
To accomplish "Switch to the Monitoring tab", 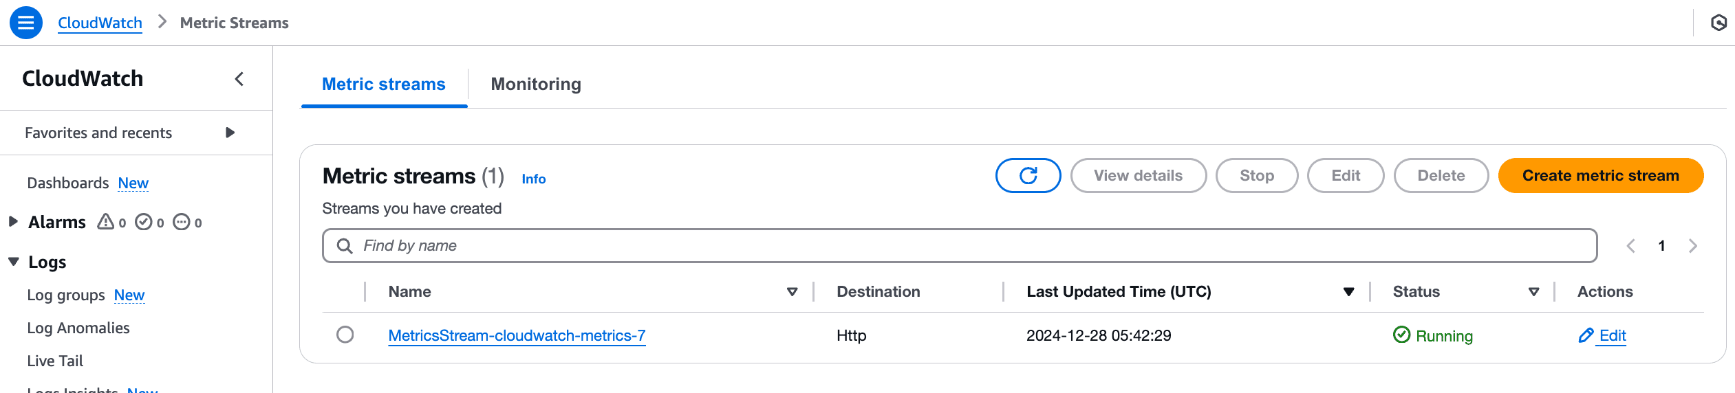I will coord(536,84).
